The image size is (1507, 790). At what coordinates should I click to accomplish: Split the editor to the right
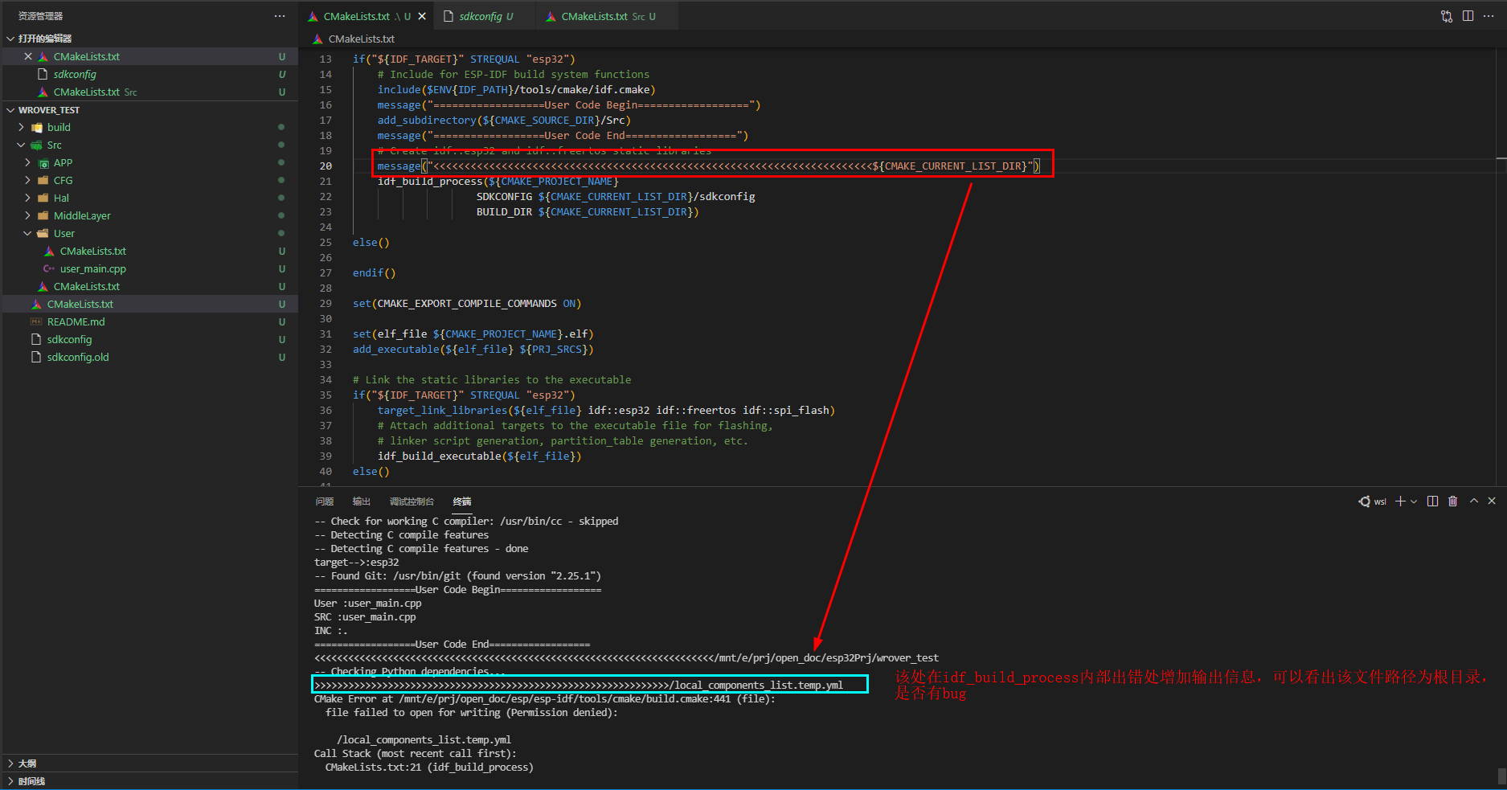point(1468,16)
